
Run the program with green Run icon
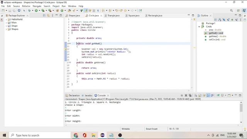pos(36,10)
